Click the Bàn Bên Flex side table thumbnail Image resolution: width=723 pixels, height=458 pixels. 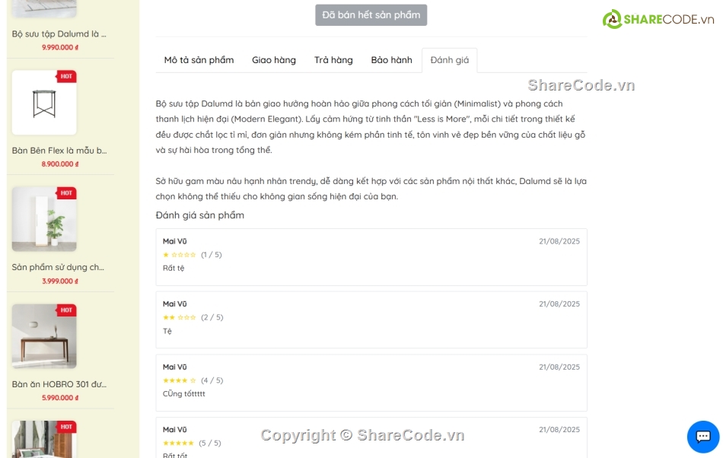[x=44, y=103]
